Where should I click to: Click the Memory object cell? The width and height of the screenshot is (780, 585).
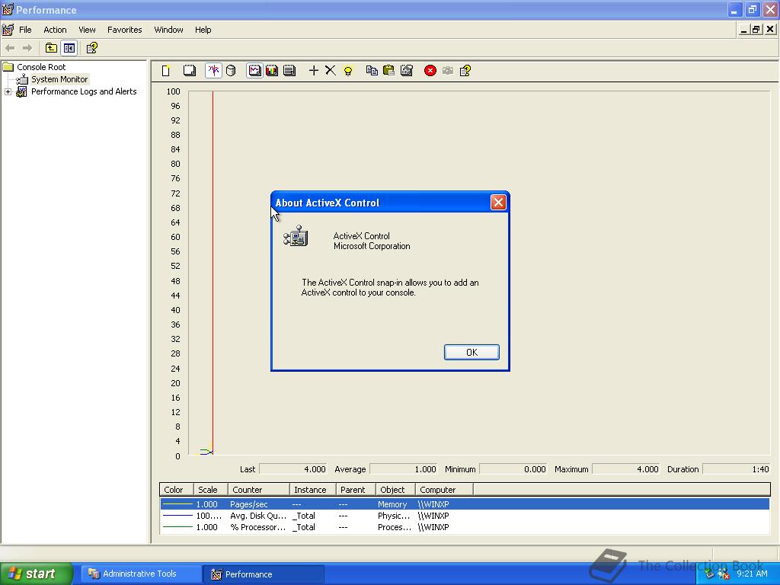[392, 504]
